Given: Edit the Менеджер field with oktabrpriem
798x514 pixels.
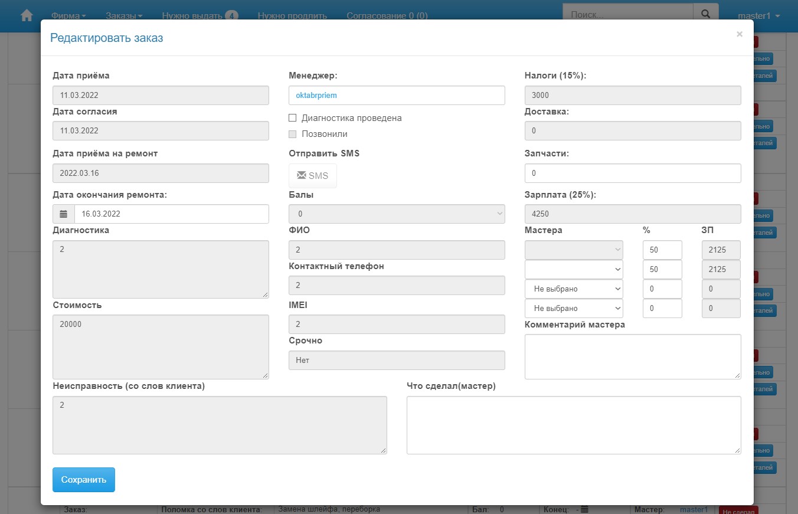Looking at the screenshot, I should pyautogui.click(x=397, y=95).
